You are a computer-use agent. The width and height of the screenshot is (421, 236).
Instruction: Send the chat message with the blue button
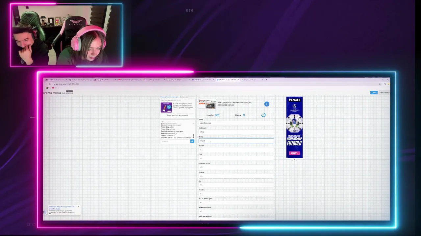point(192,141)
